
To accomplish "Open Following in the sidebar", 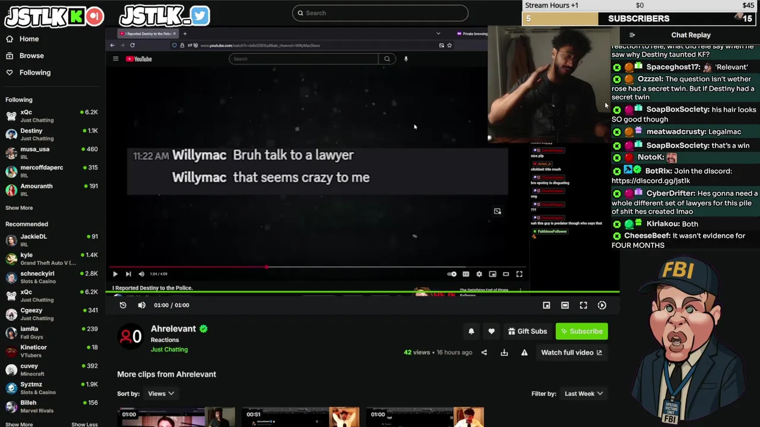I will [x=35, y=72].
